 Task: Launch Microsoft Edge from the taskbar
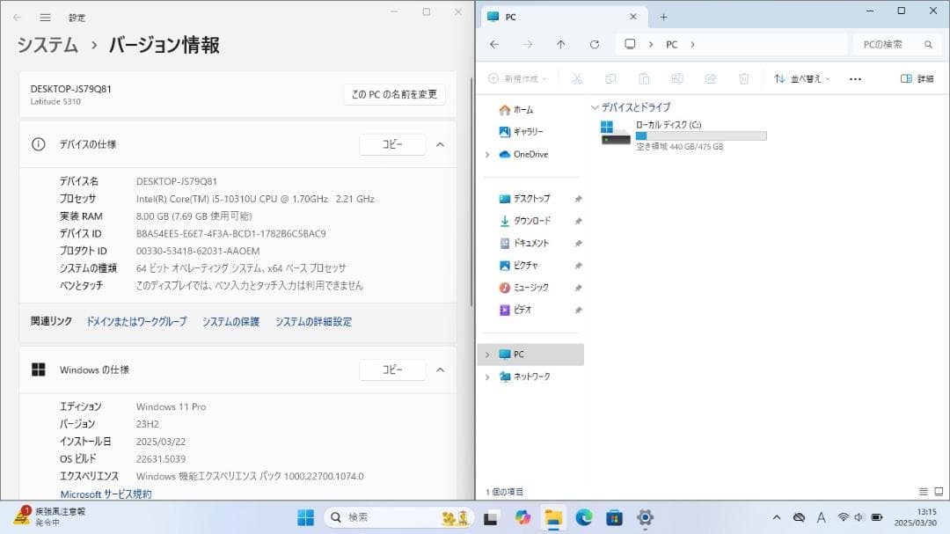[x=582, y=519]
